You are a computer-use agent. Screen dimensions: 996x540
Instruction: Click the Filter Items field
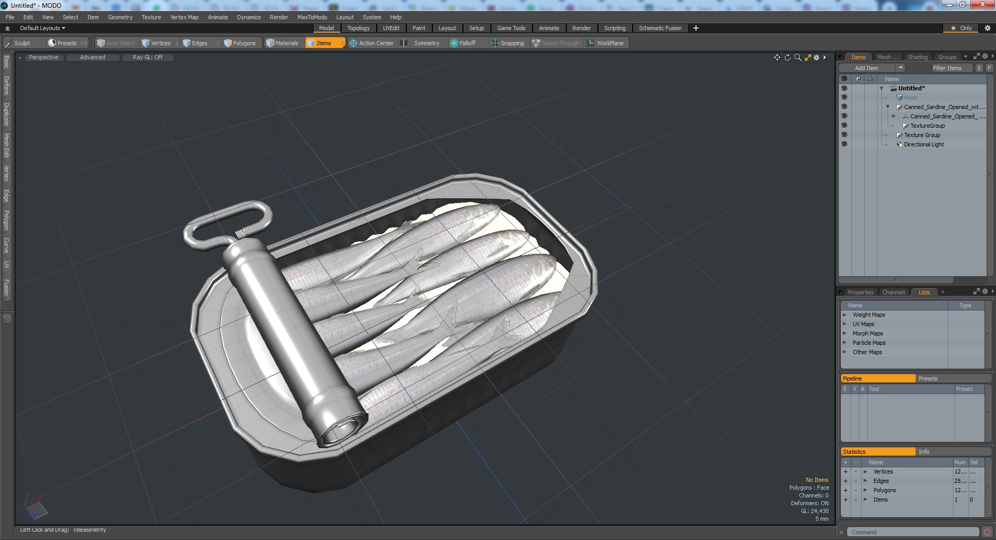pyautogui.click(x=951, y=68)
